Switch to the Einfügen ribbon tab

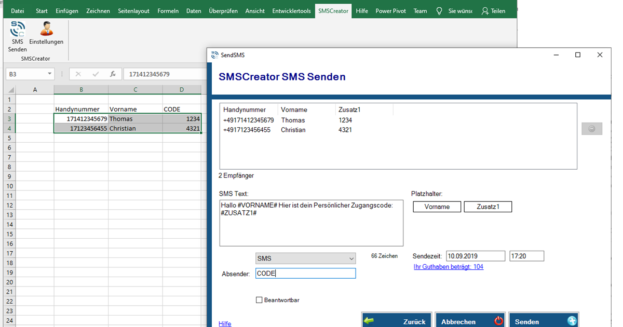(67, 11)
